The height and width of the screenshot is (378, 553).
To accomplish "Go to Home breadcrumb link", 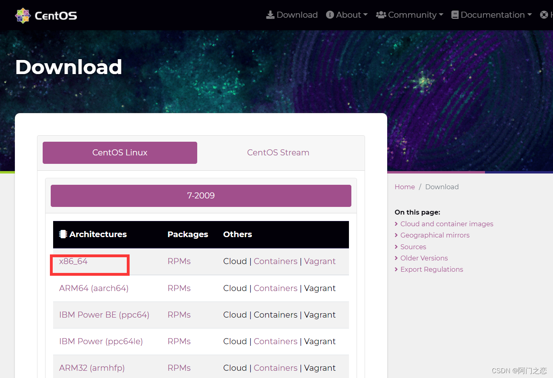I will (404, 187).
